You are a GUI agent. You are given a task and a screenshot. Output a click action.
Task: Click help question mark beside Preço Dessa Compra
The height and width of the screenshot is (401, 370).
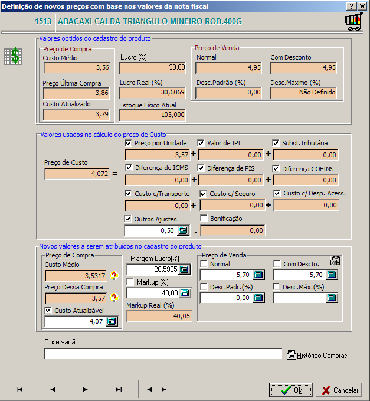click(114, 298)
